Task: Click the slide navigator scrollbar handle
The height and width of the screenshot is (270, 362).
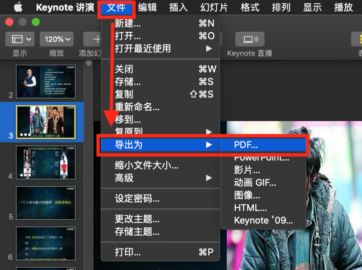Action: 89,63
